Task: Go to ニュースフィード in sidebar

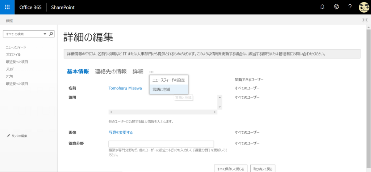Action: tap(16, 47)
